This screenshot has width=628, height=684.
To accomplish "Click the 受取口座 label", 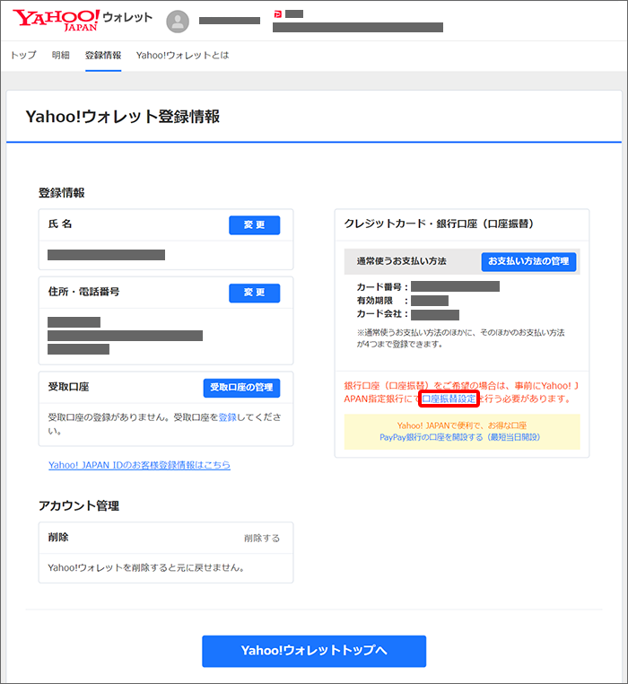I will (x=68, y=387).
